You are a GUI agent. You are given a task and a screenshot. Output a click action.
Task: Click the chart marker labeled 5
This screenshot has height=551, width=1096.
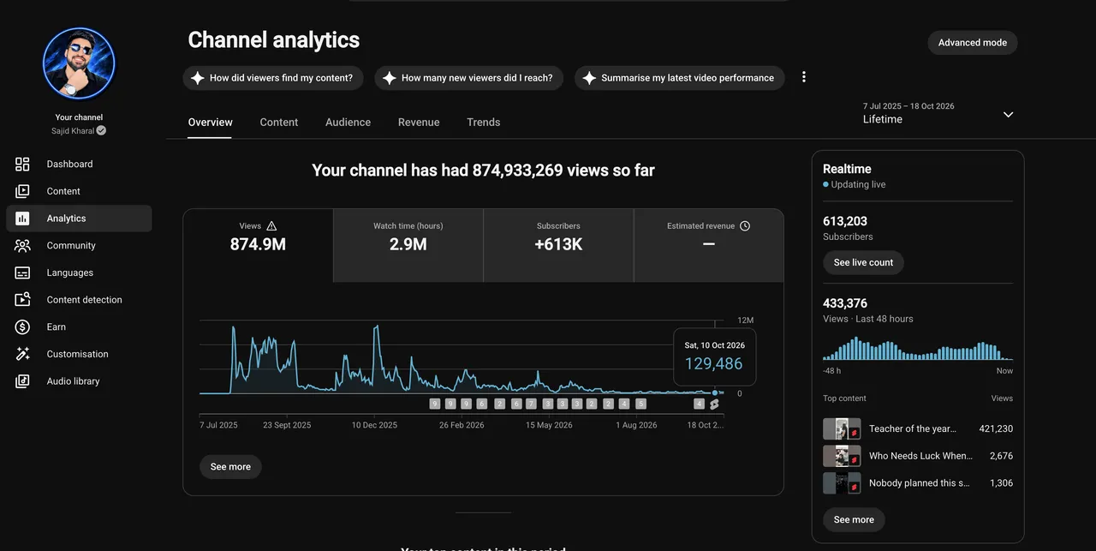(640, 404)
